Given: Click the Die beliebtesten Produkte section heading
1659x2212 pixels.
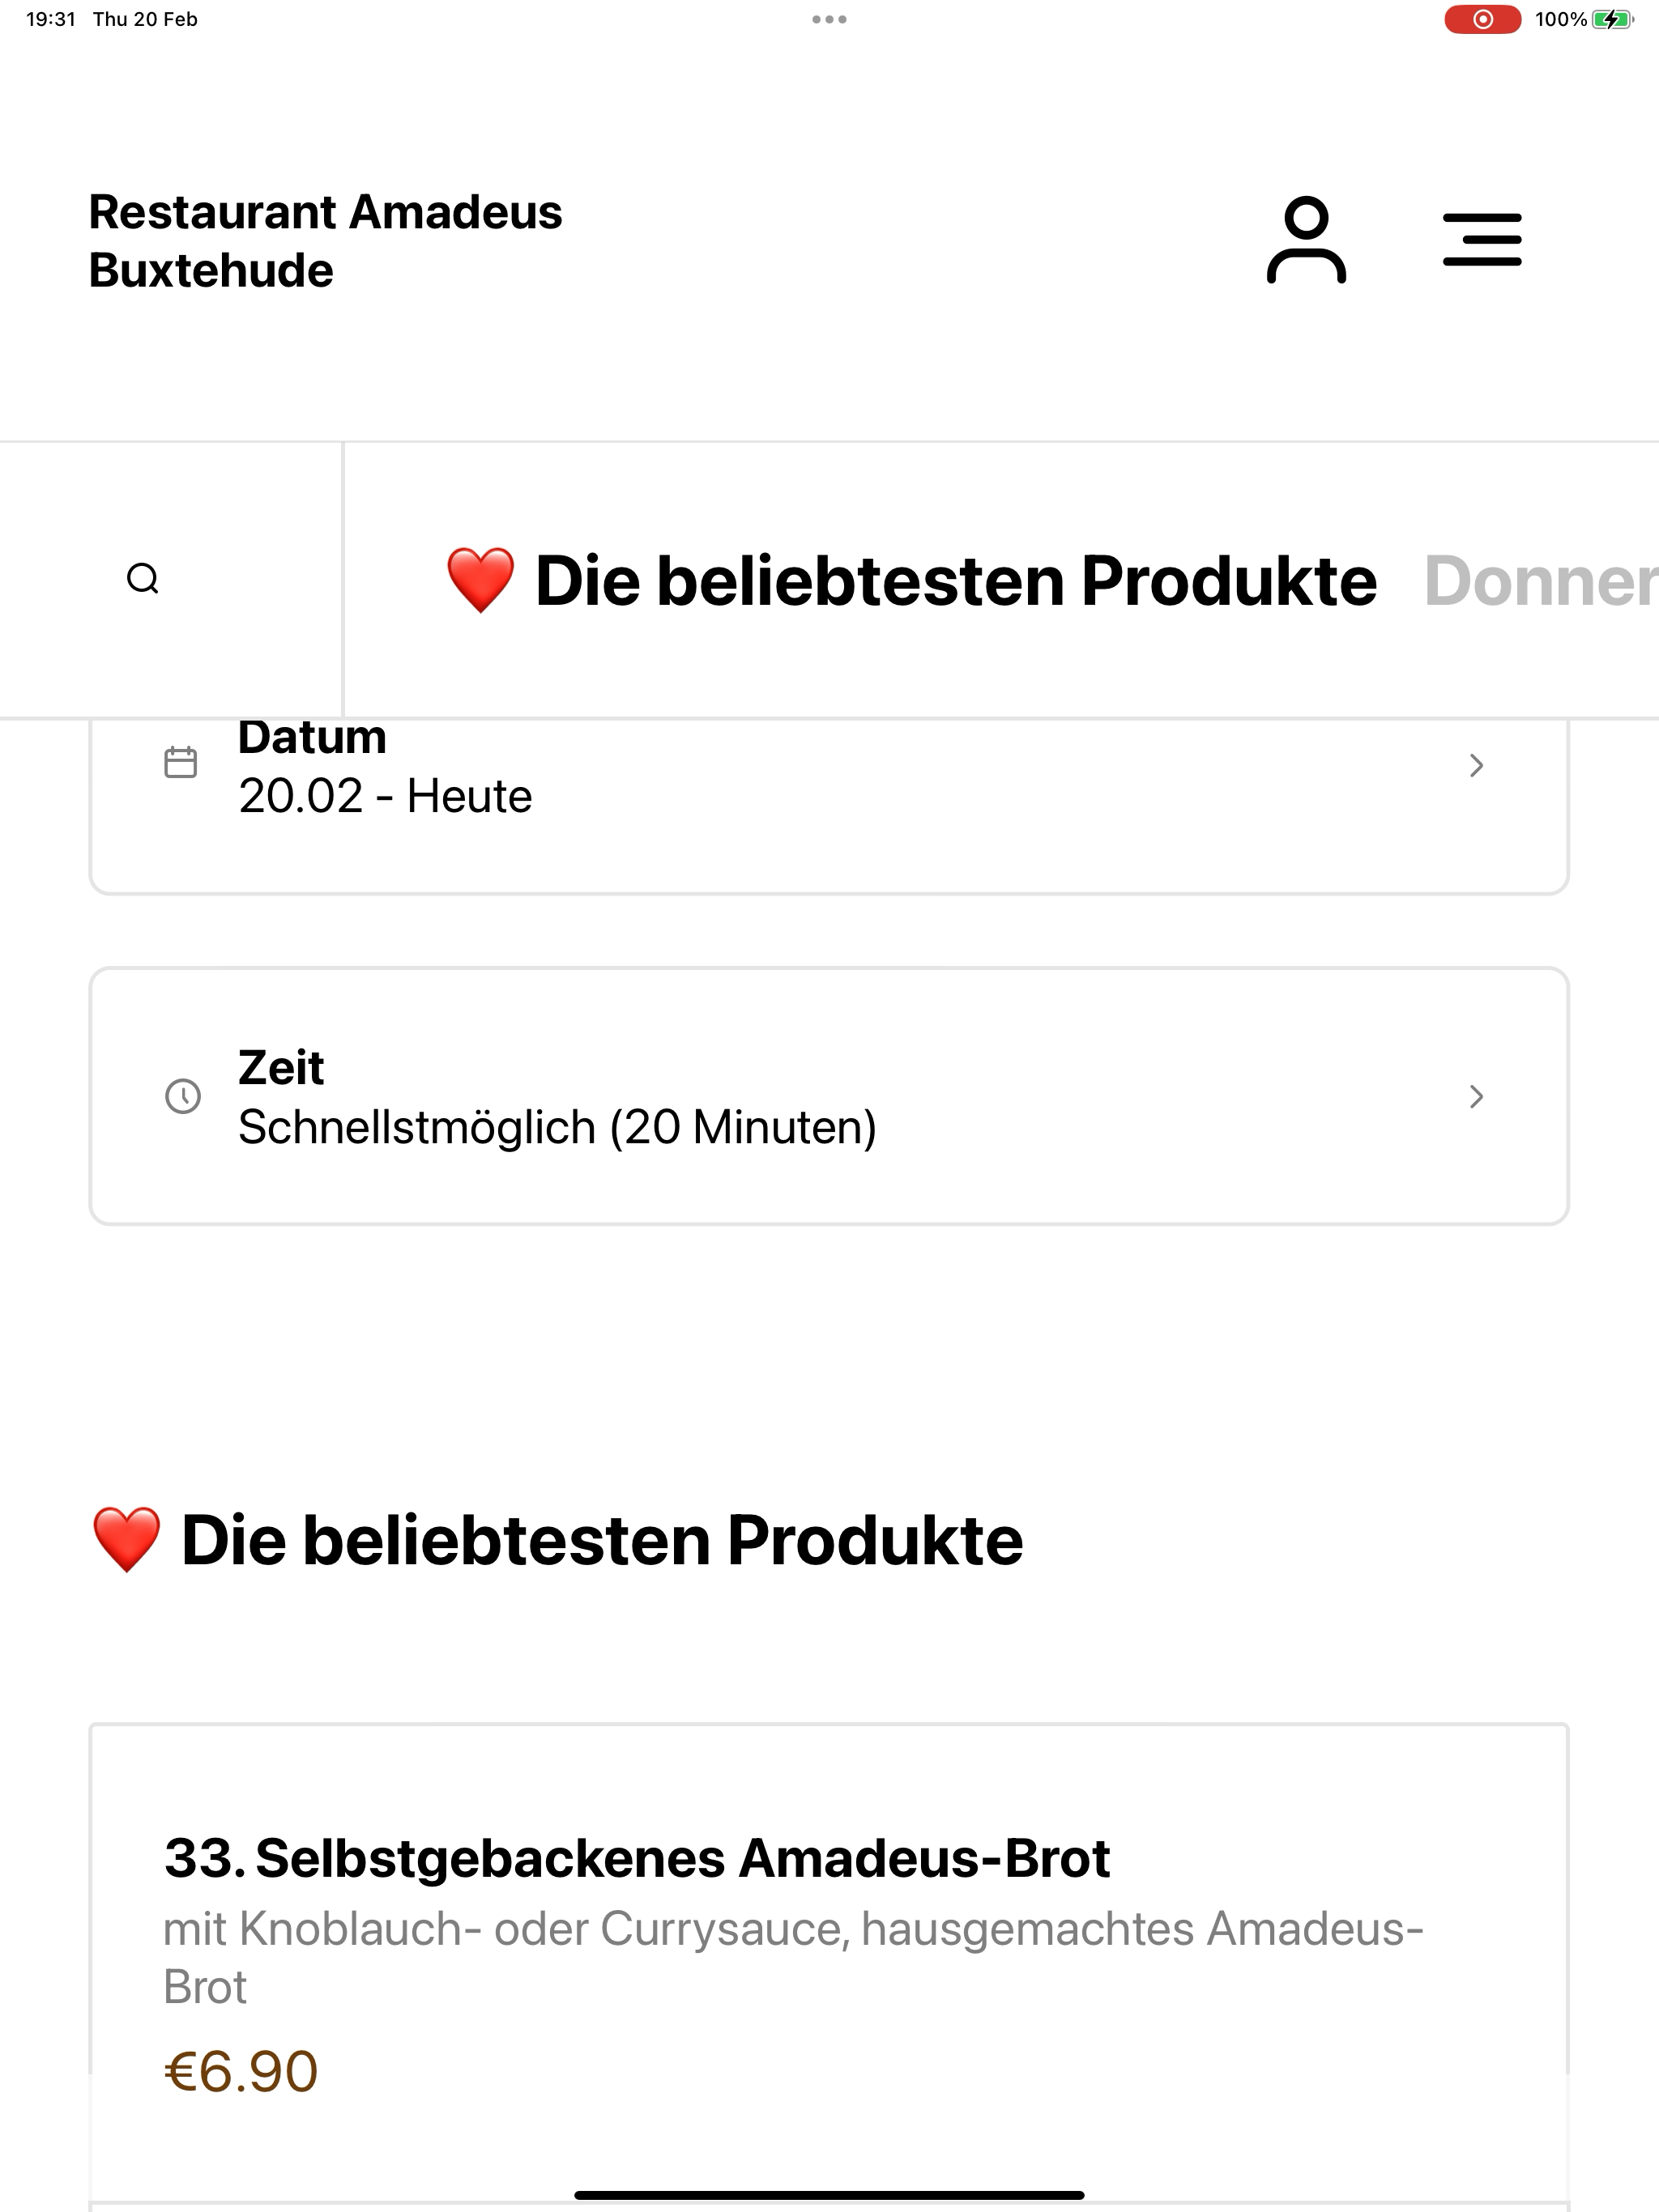Looking at the screenshot, I should pos(557,1540).
